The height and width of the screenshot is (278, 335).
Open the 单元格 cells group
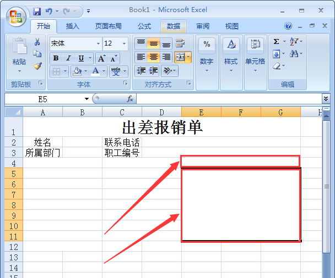(x=255, y=62)
